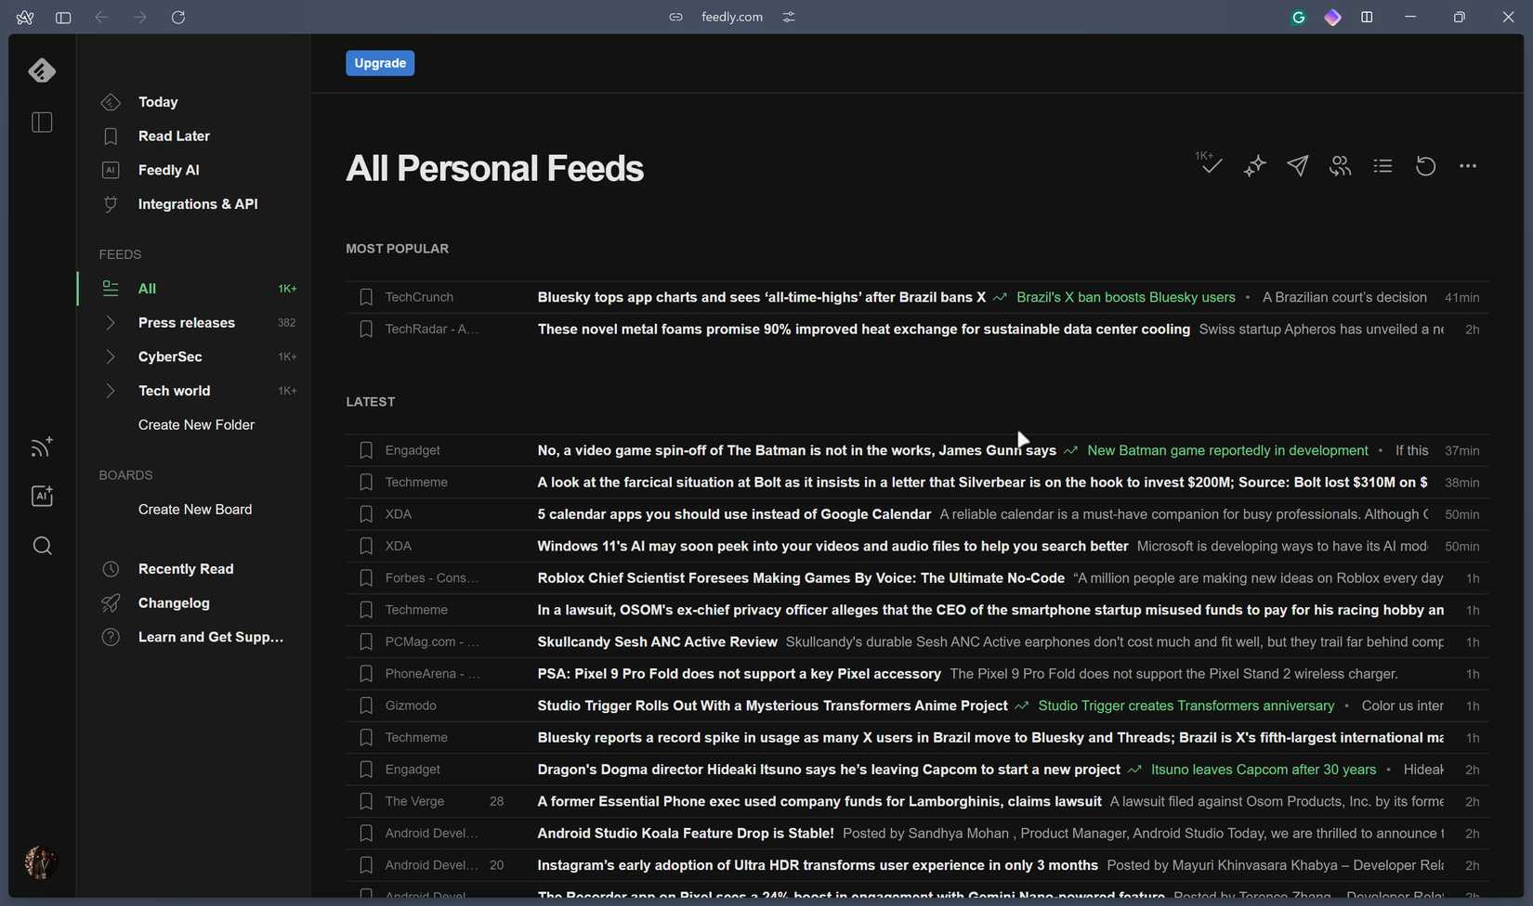Image resolution: width=1533 pixels, height=906 pixels.
Task: Click Create New Folder
Action: tap(196, 425)
